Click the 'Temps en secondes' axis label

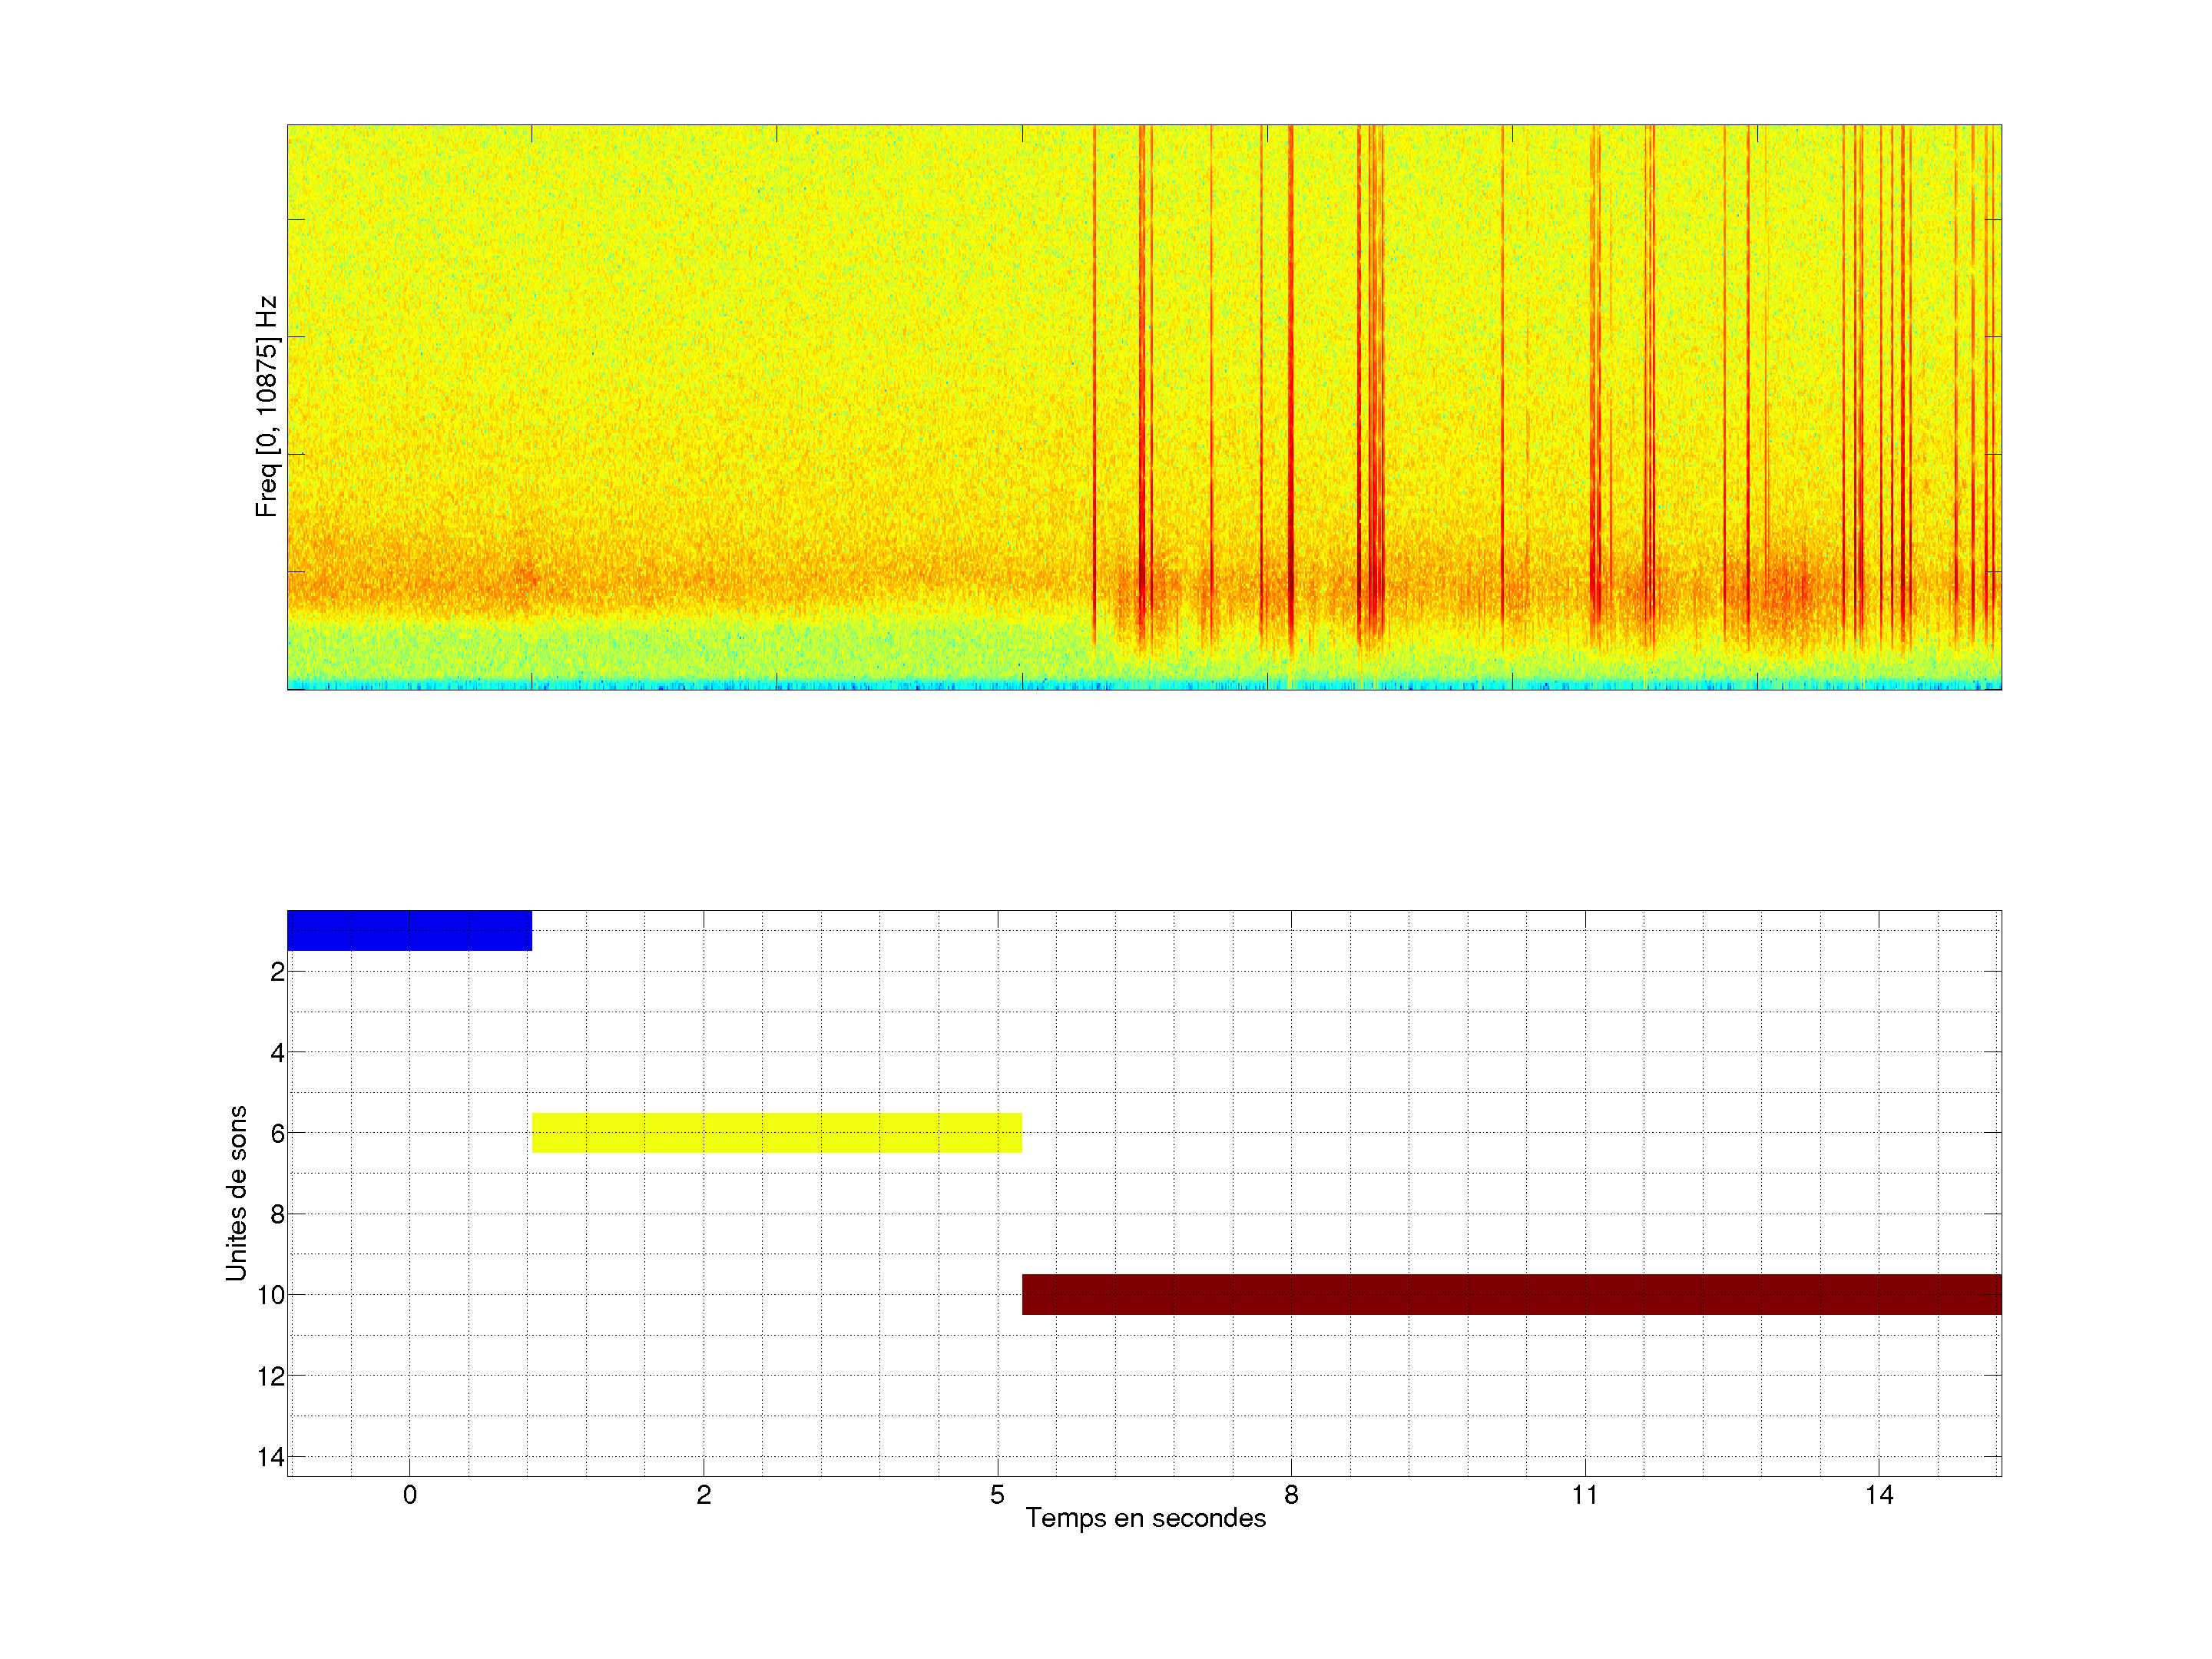pos(1145,1518)
